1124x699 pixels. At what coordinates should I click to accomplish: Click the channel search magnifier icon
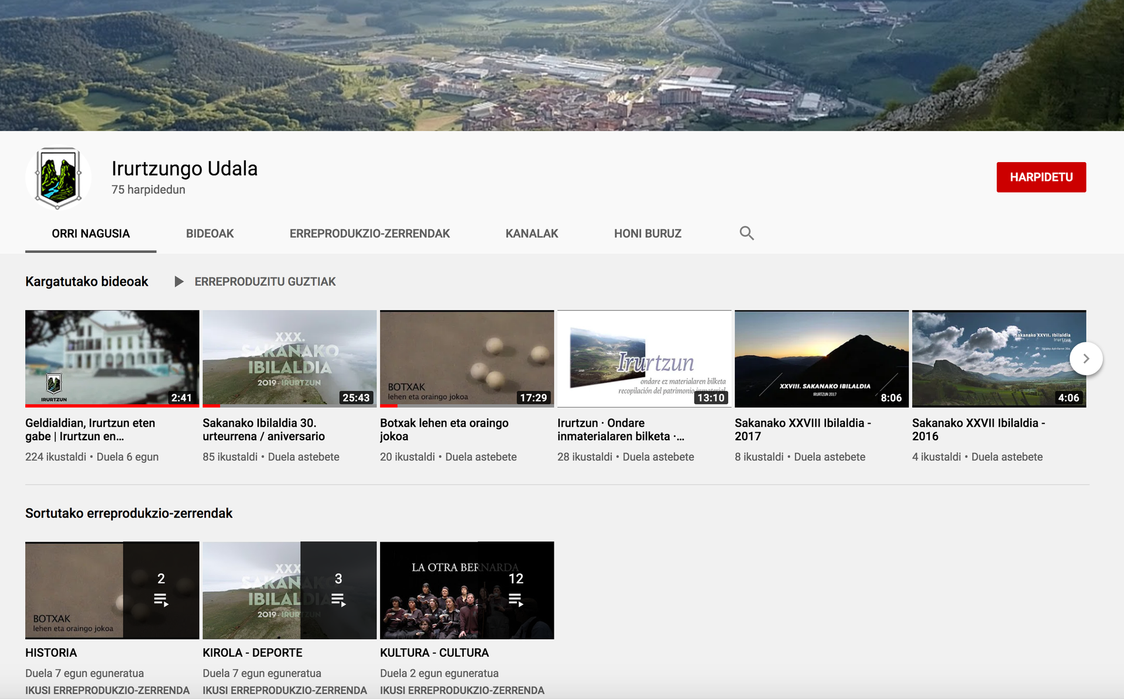click(x=746, y=233)
